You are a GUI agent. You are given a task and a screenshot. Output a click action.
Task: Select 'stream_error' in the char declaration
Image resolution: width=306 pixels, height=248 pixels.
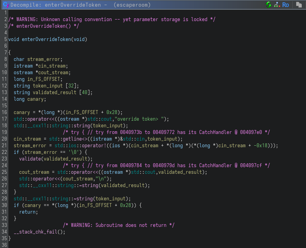(44, 59)
